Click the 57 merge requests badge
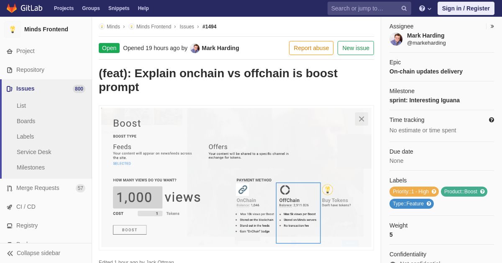This screenshot has width=502, height=263. (x=80, y=188)
